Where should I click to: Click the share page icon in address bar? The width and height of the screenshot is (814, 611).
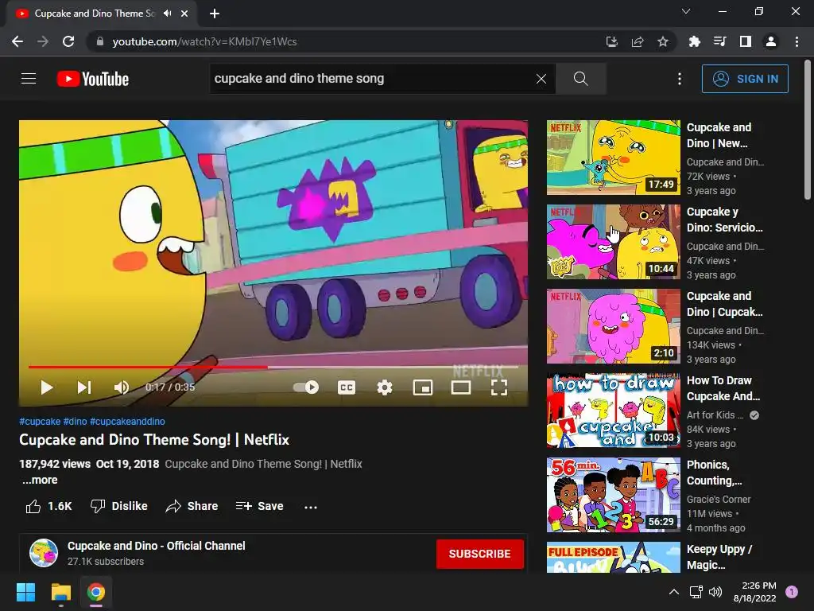click(x=638, y=41)
